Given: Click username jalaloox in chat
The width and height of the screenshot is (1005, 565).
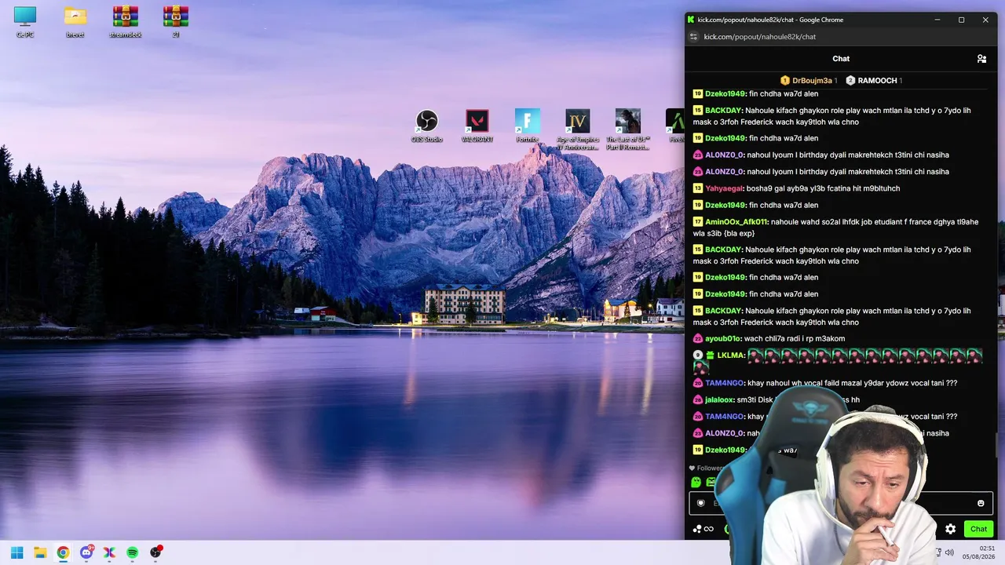Looking at the screenshot, I should (719, 400).
